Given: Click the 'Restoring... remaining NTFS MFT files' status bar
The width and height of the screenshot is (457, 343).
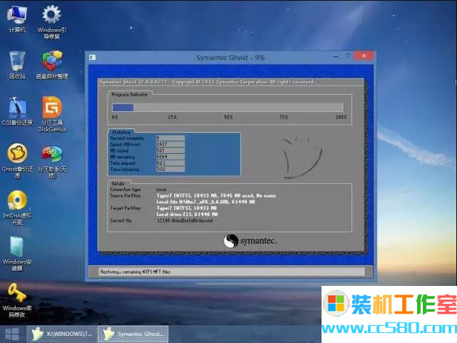Looking at the screenshot, I should pyautogui.click(x=231, y=272).
